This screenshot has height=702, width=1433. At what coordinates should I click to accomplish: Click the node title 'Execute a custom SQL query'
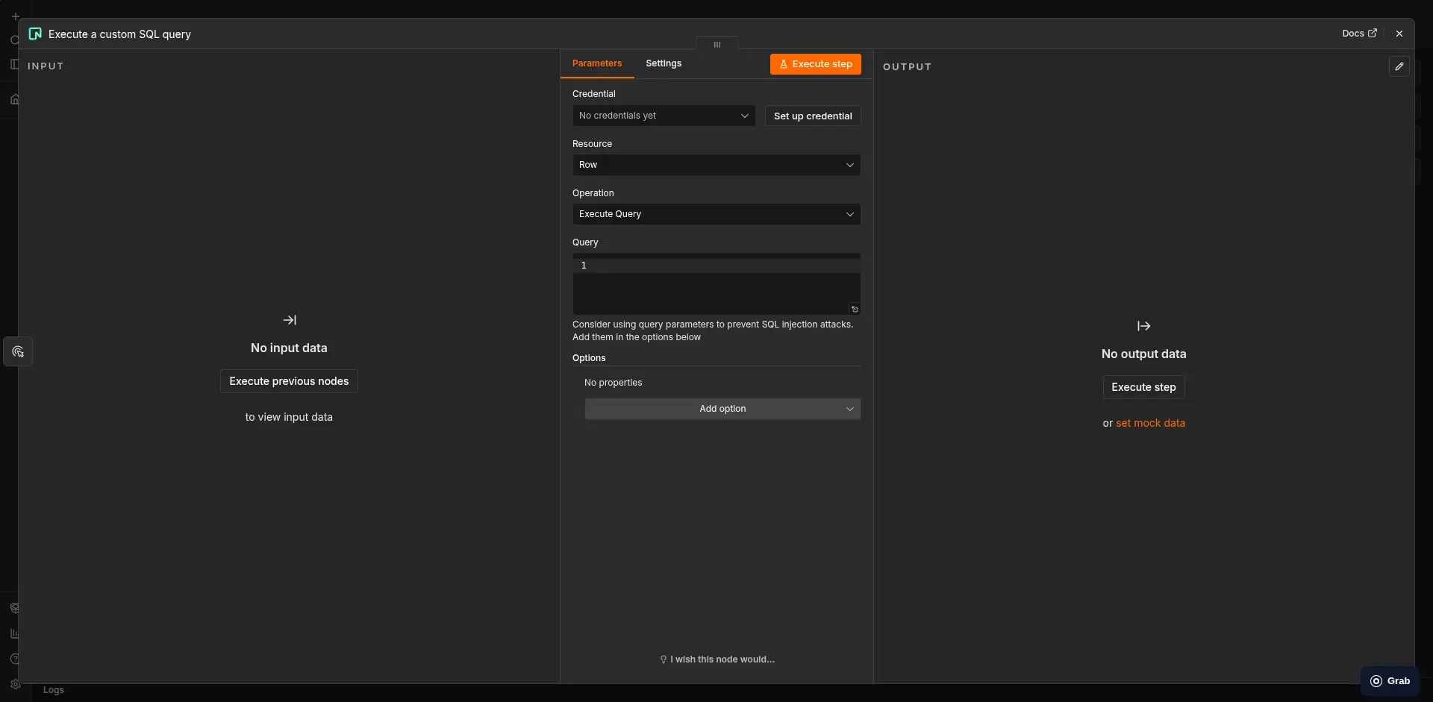point(119,34)
